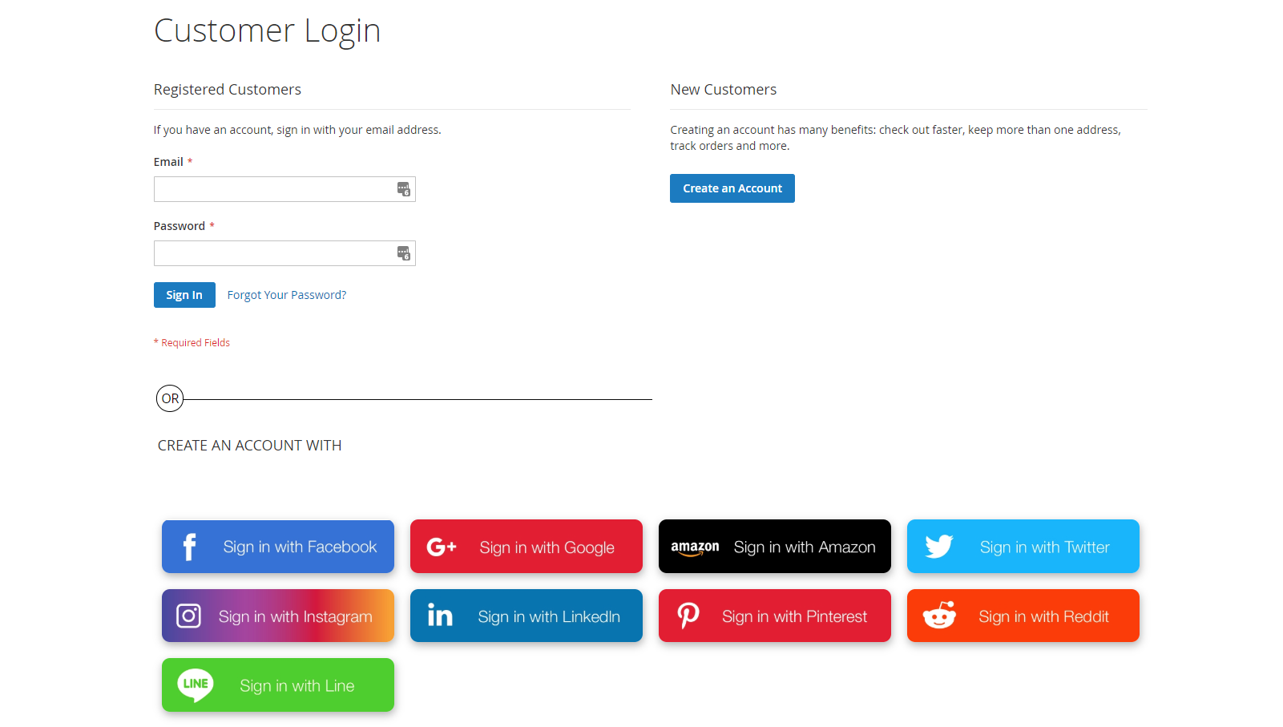
Task: Click password manager icon in Password field
Action: pos(404,253)
